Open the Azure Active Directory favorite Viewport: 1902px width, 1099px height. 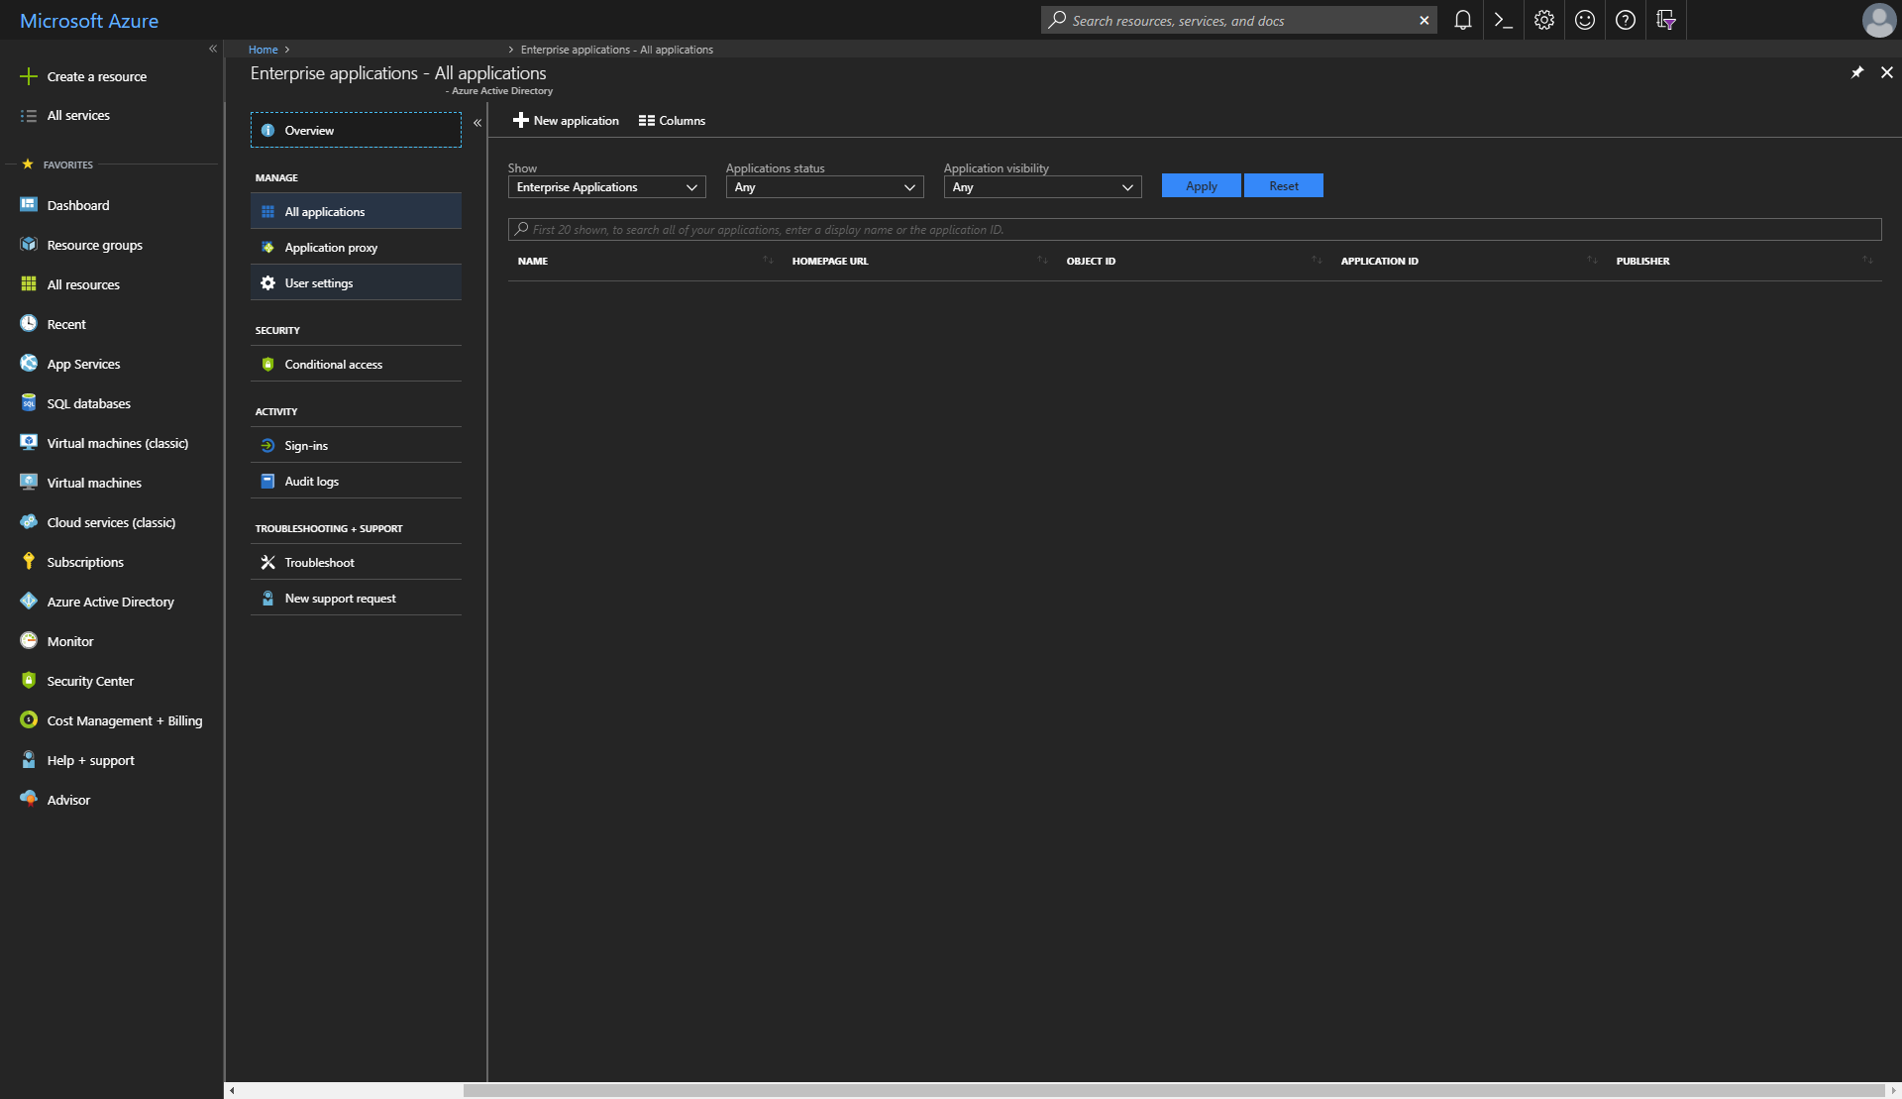(110, 602)
